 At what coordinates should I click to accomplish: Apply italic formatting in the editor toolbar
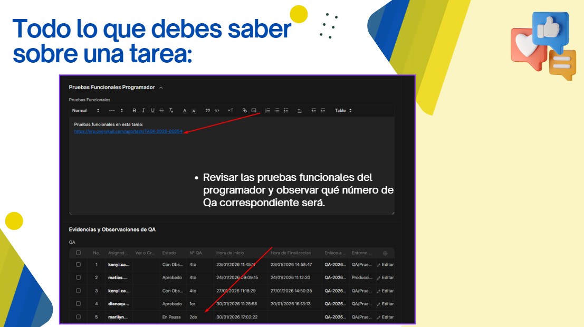pyautogui.click(x=143, y=111)
